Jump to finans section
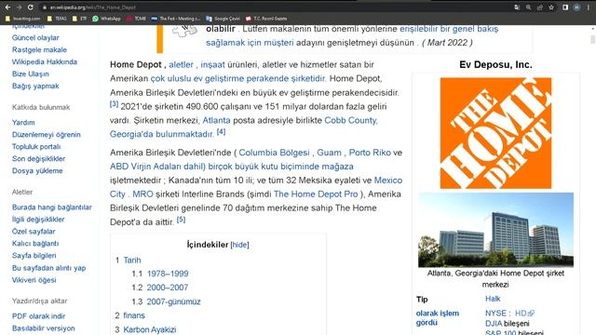596x335 pixels. click(134, 315)
